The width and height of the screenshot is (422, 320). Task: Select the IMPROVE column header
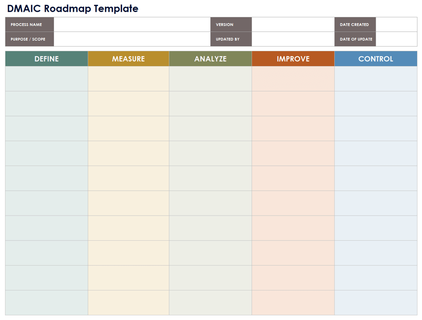[x=293, y=59]
